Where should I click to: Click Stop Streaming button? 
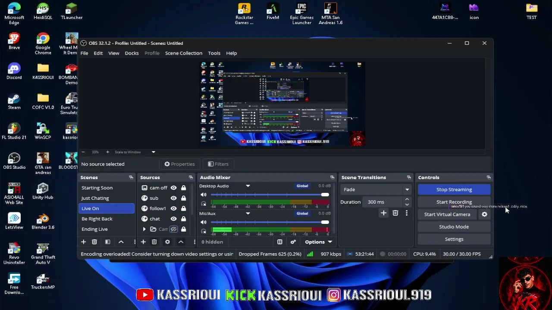[454, 189]
